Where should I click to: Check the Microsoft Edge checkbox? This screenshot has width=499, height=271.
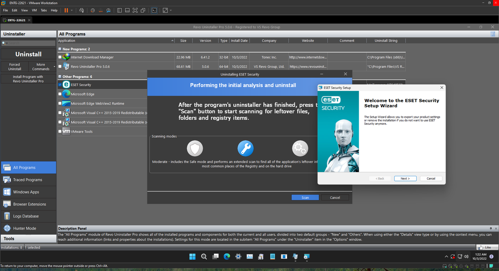coord(60,94)
